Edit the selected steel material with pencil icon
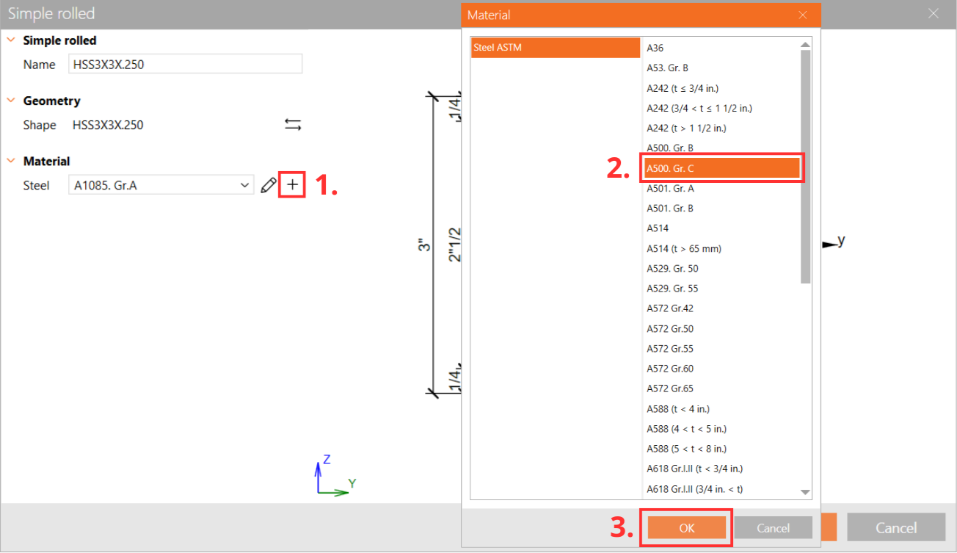This screenshot has height=553, width=957. click(x=267, y=185)
